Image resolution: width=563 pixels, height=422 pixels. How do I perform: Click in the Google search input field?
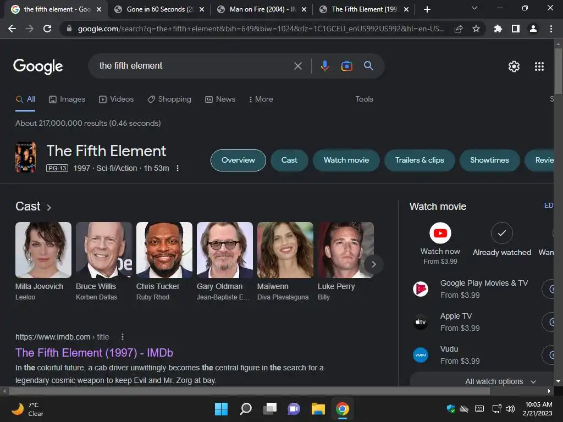tap(194, 66)
